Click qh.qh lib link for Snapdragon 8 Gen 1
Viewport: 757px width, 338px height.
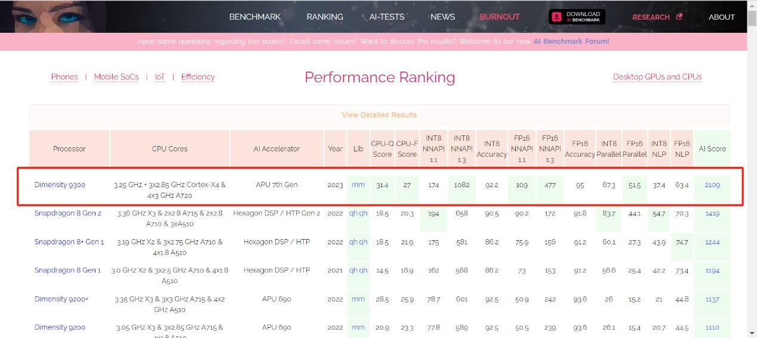pos(358,271)
